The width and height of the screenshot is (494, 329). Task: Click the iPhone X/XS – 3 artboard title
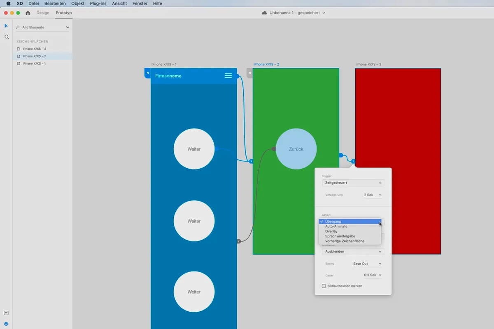pyautogui.click(x=368, y=65)
